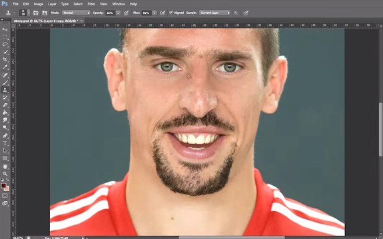Viewport: 383px width, 239px height.
Task: Open the Flow slider dropdown arrow
Action: pos(155,13)
